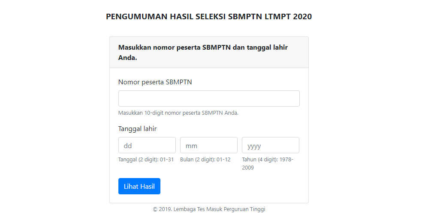
Task: Focus the dd day input box
Action: click(x=147, y=145)
